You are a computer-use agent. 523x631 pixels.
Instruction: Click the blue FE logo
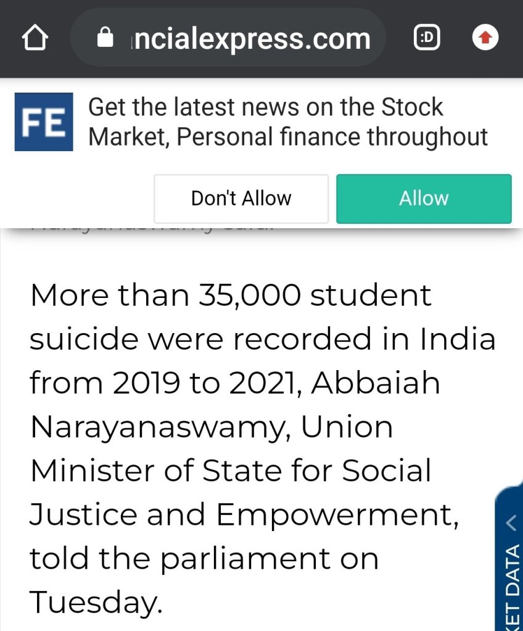pos(44,122)
